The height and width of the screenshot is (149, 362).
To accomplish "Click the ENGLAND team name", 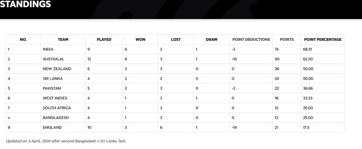I will pyautogui.click(x=52, y=127).
